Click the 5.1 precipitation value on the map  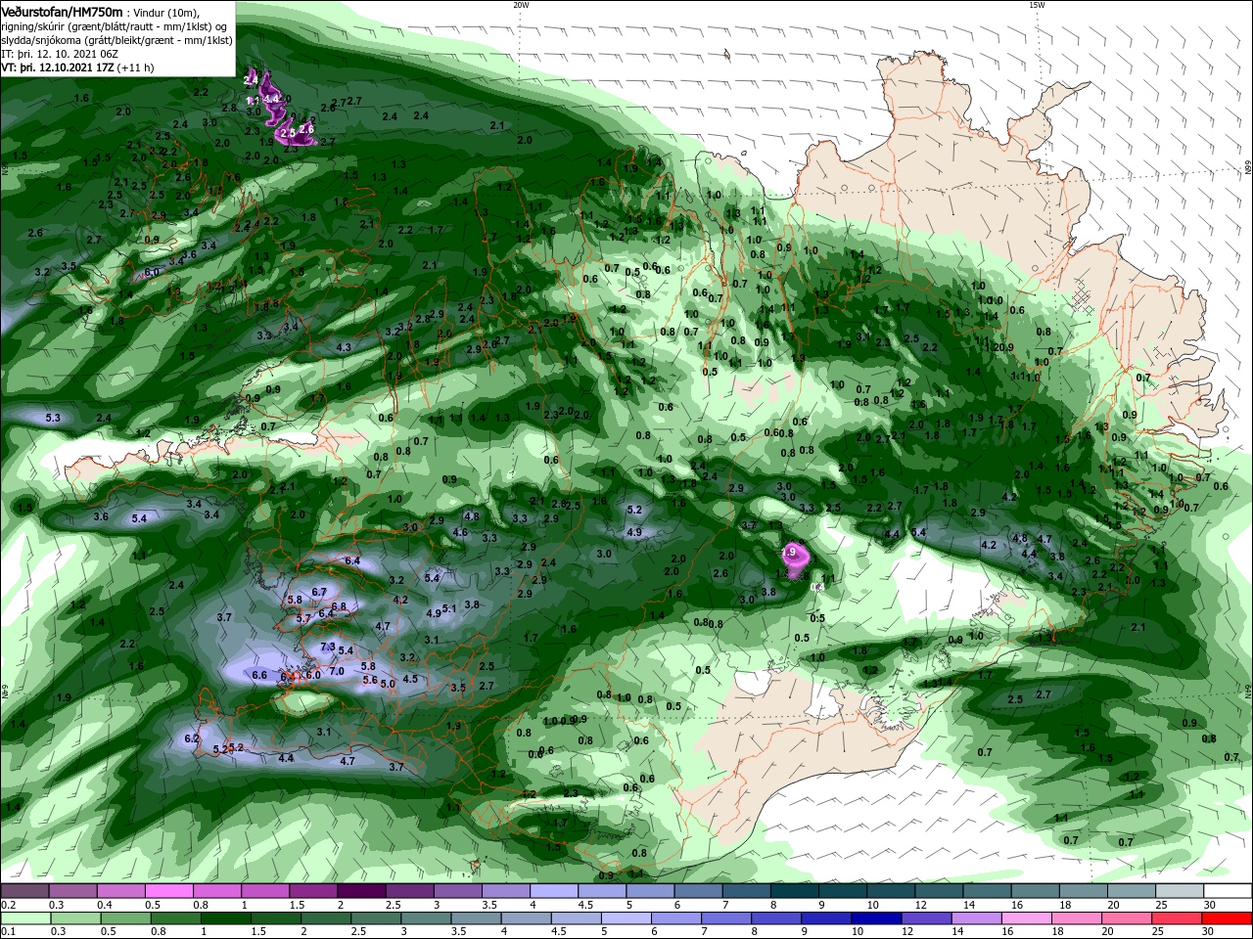[449, 608]
